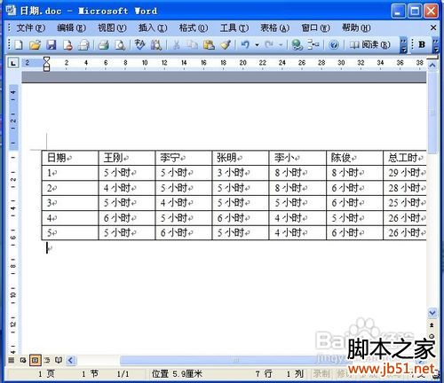Viewport: 444px width, 383px height.
Task: Save the document with floppy icon
Action: point(52,45)
